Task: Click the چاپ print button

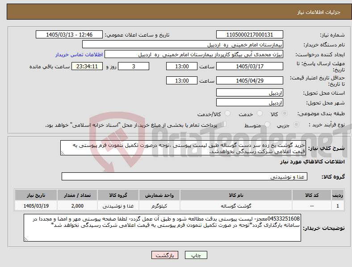Action: 196,255
